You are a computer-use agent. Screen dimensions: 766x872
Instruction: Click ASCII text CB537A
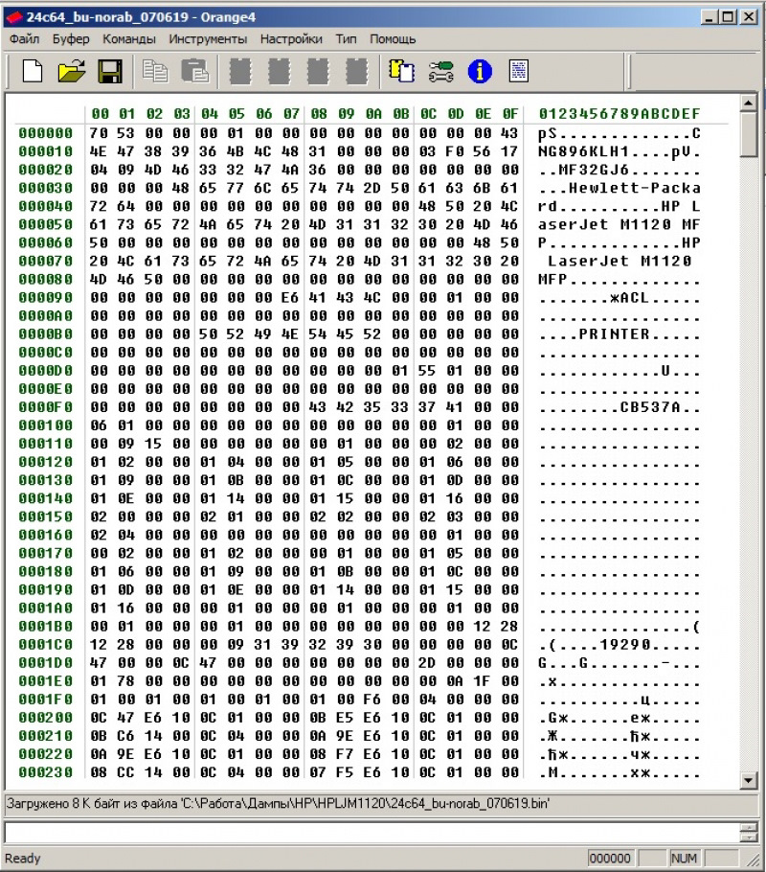(650, 407)
